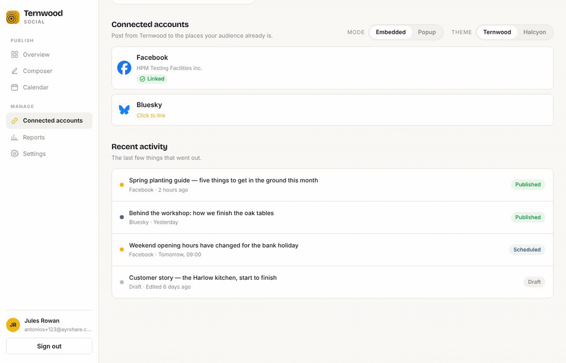Viewport: 566px width, 363px height.
Task: Click the Calendar icon in sidebar
Action: [x=15, y=87]
